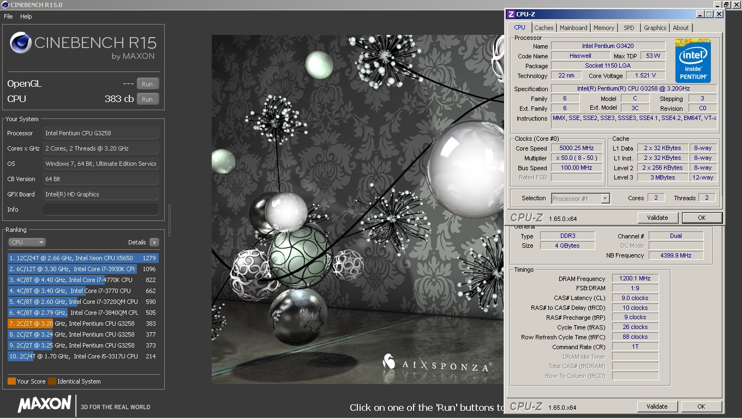The height and width of the screenshot is (419, 742).
Task: Select highlighted ranking row with score 383
Action: click(x=83, y=324)
